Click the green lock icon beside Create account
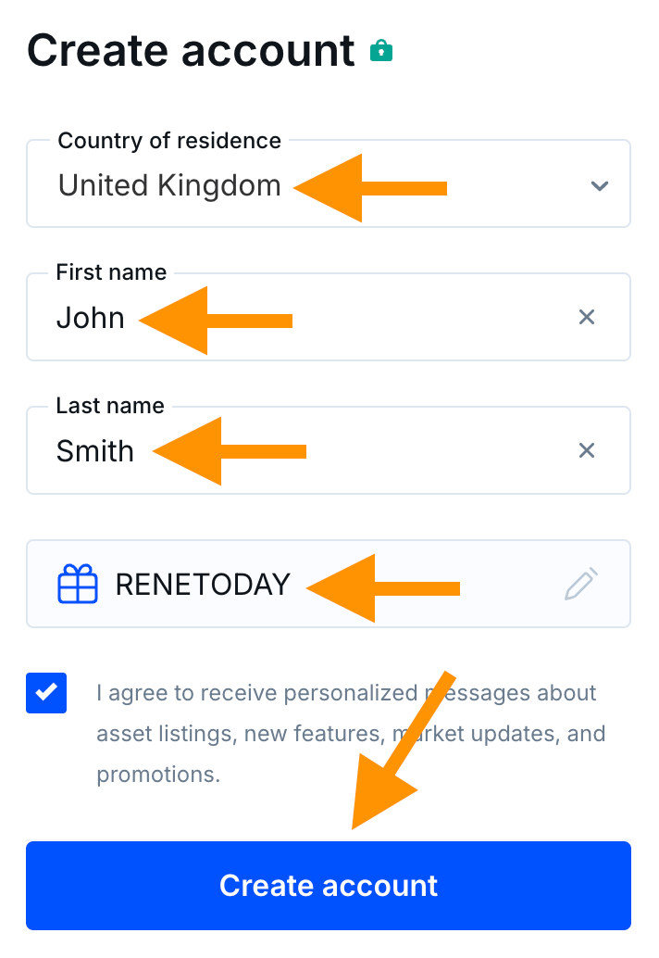Image resolution: width=659 pixels, height=958 pixels. 380,52
